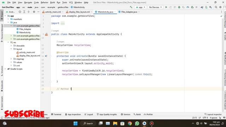Open the Navigate menu
Viewport: 226px width, 127px height.
(28, 2)
